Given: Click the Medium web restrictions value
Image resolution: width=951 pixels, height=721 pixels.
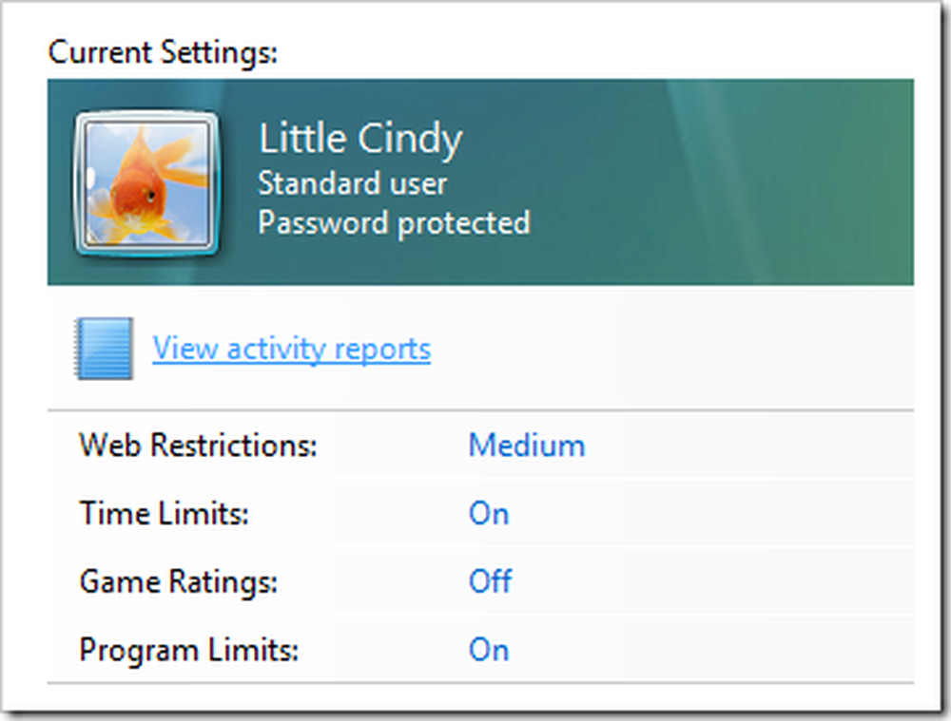Looking at the screenshot, I should click(527, 446).
